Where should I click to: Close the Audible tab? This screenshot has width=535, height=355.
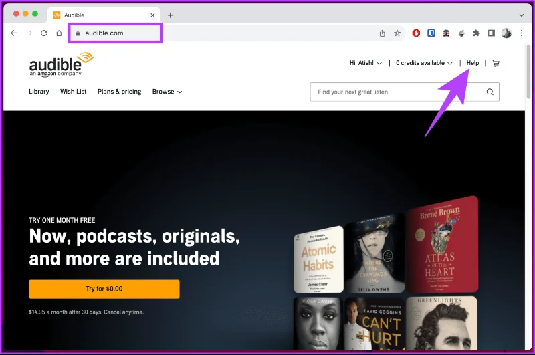pyautogui.click(x=152, y=15)
